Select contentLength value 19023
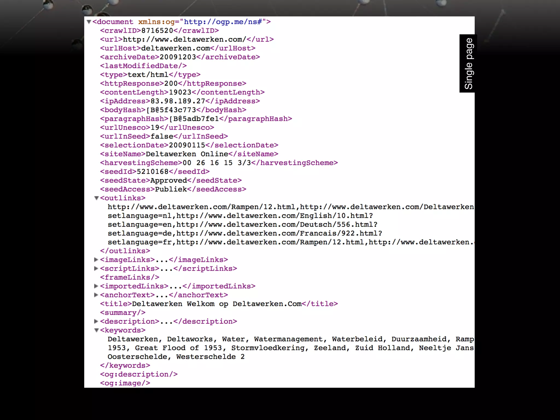The width and height of the screenshot is (560, 420). pos(180,92)
